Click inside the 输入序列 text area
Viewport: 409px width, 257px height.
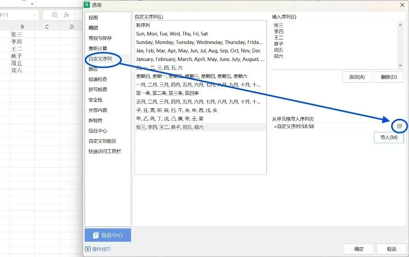pos(335,45)
